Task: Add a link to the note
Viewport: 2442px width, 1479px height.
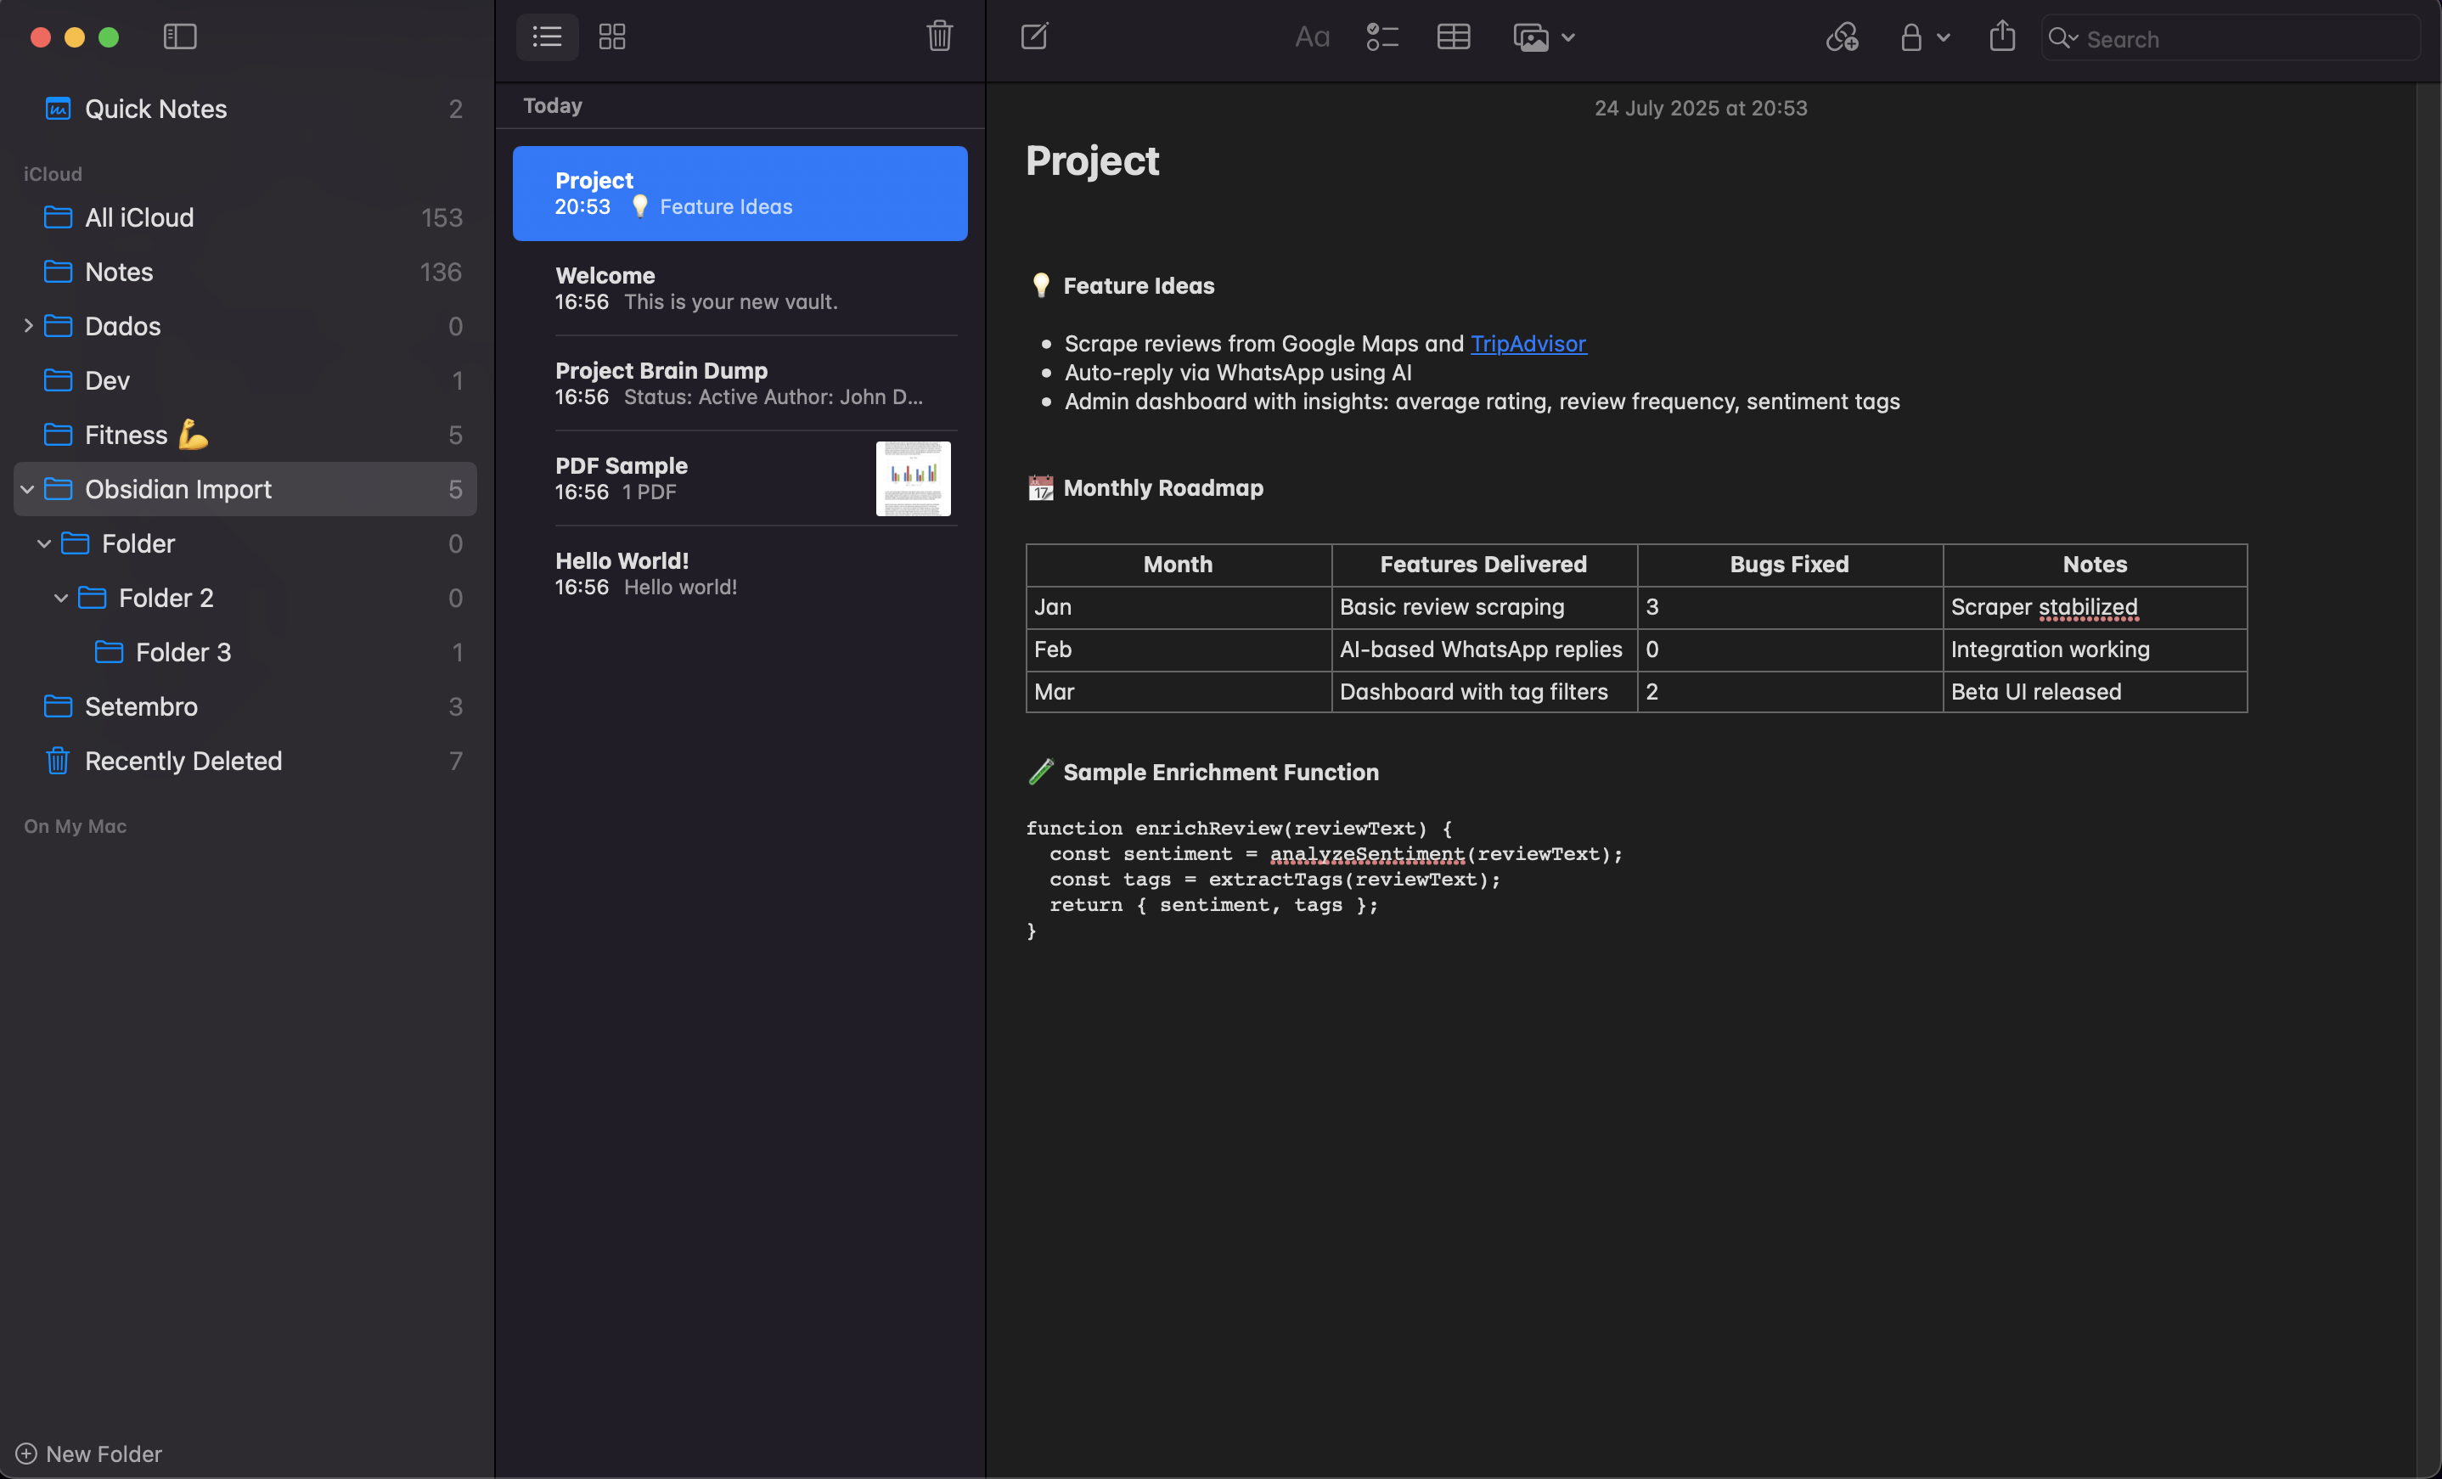Action: tap(1842, 37)
